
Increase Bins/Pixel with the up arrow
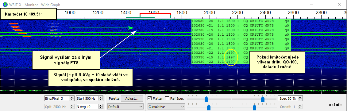[x=71, y=98]
